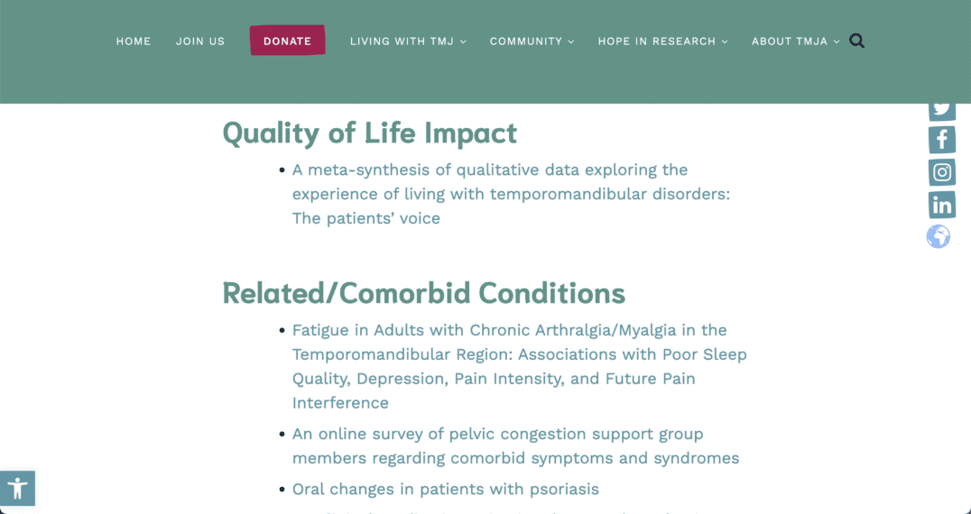Open the pelvic congestion survey link
Image resolution: width=971 pixels, height=514 pixels.
pos(516,446)
